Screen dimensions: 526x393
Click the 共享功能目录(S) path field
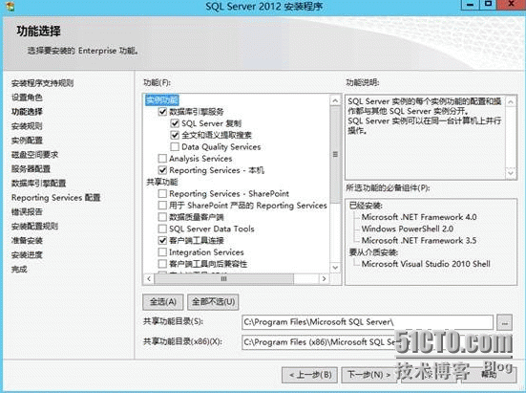(368, 322)
